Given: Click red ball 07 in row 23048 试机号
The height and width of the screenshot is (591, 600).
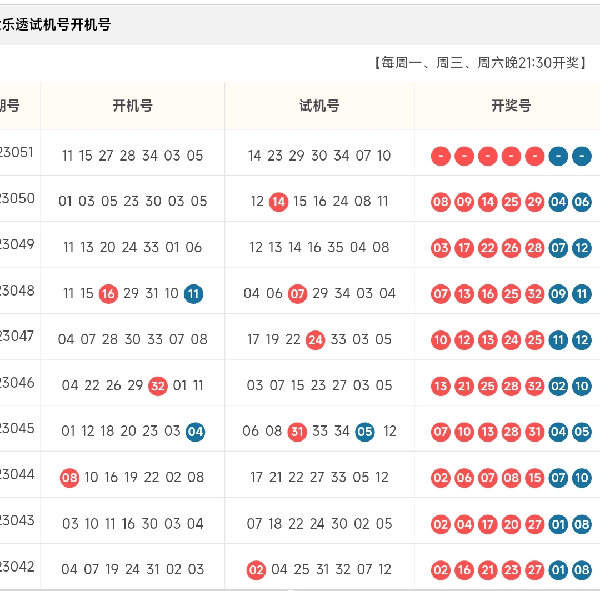Looking at the screenshot, I should (297, 294).
